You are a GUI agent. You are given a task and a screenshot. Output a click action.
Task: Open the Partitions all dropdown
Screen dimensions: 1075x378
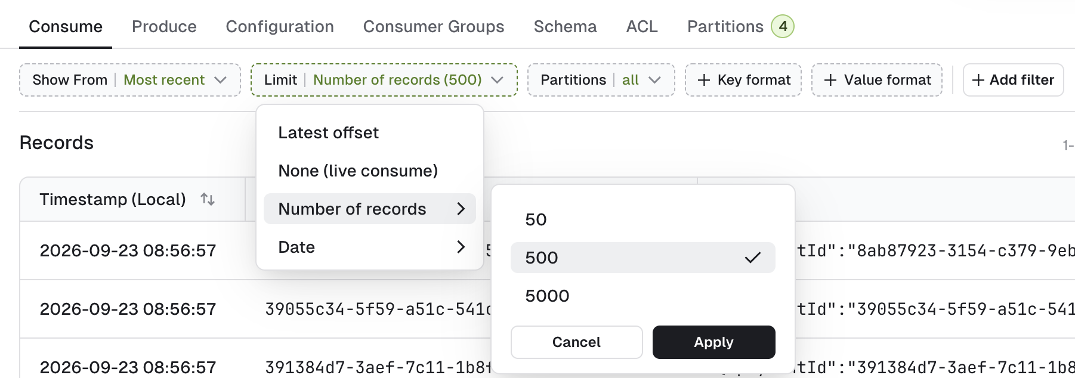click(x=601, y=80)
